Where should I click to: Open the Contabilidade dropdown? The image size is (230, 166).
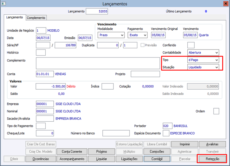tap(203, 53)
